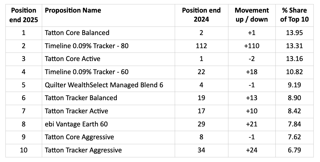Select the Tatton Core Aggressive cell

(79, 137)
